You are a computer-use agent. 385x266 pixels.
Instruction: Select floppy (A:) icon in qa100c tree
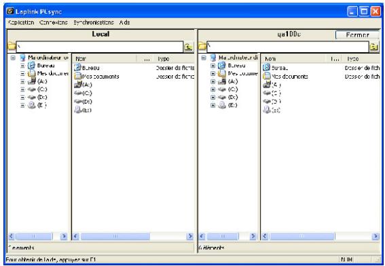(222, 81)
